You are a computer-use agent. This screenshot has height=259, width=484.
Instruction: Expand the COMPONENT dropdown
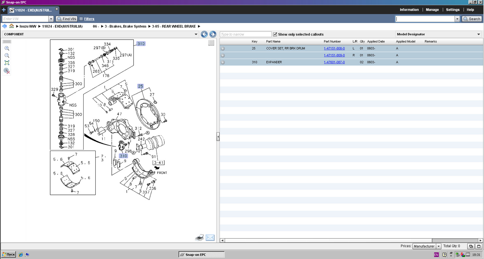click(x=196, y=34)
